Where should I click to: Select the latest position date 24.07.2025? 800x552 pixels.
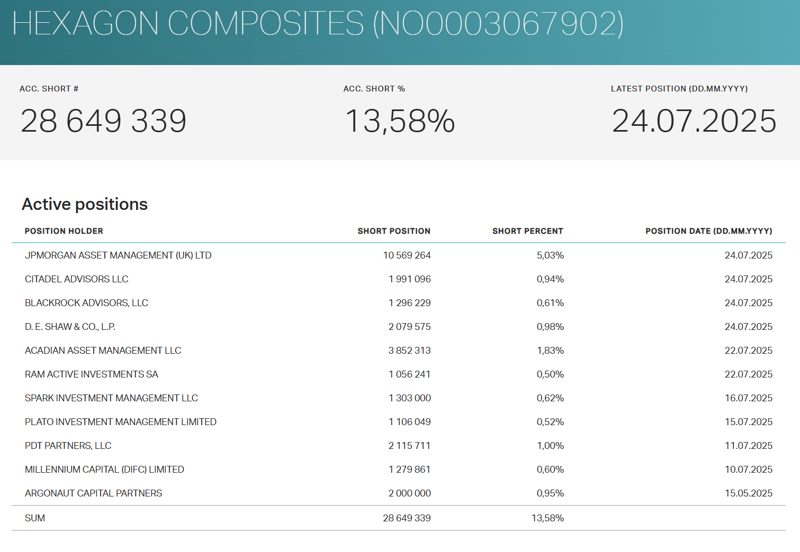point(694,121)
